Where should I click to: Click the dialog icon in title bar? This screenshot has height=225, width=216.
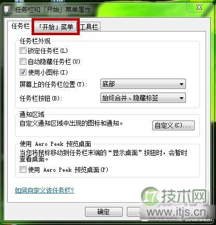coord(7,10)
